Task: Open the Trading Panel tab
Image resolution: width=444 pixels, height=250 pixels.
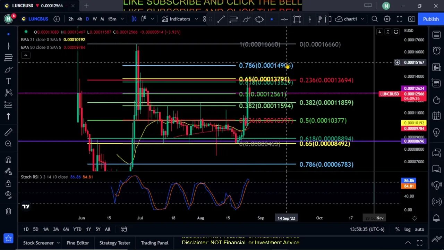Action: tap(155, 243)
